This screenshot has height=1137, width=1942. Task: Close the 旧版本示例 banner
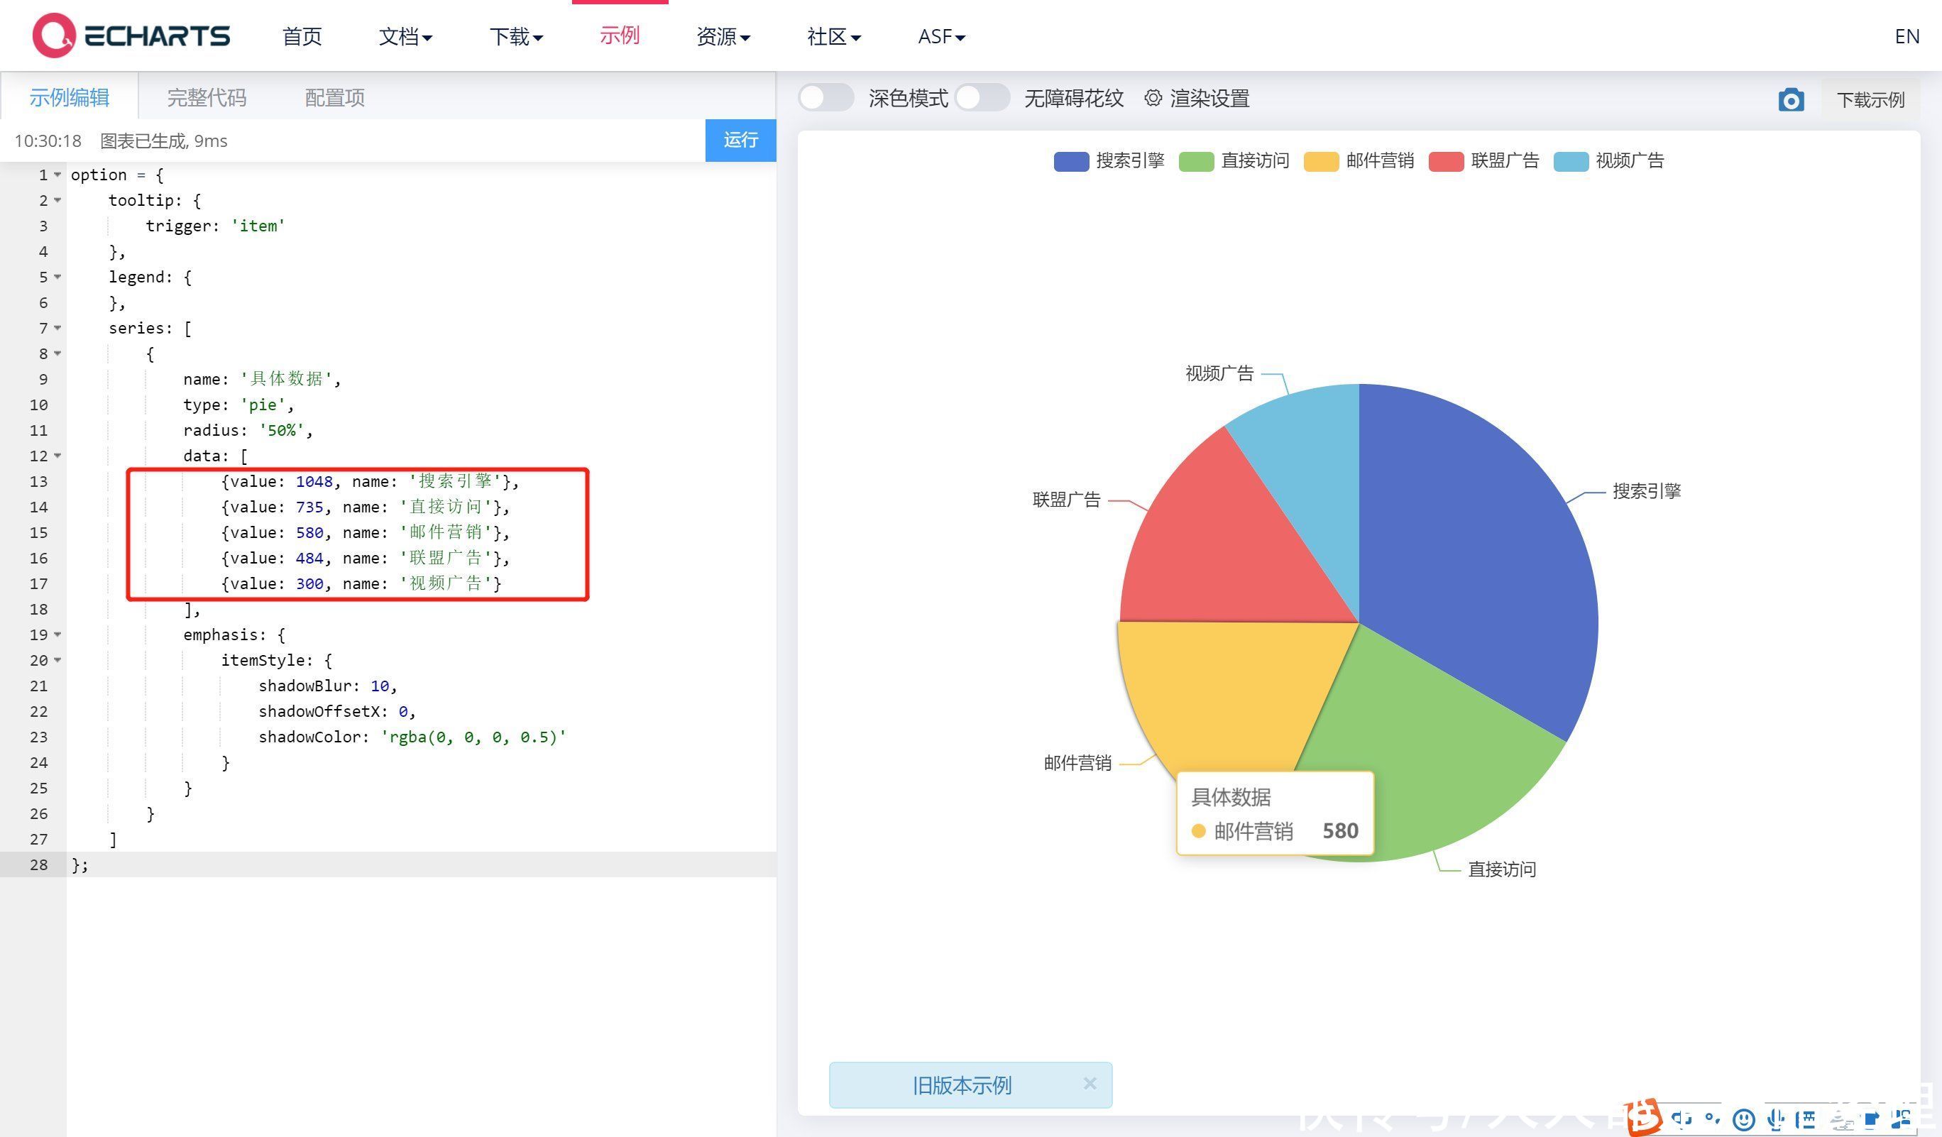click(1090, 1083)
